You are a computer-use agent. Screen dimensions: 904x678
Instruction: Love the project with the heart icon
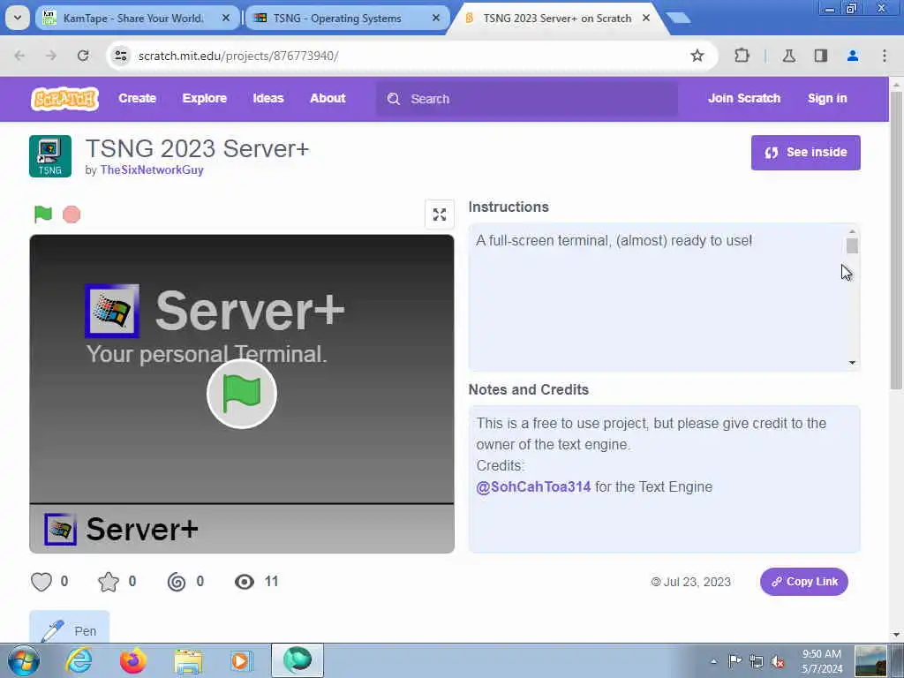41,582
